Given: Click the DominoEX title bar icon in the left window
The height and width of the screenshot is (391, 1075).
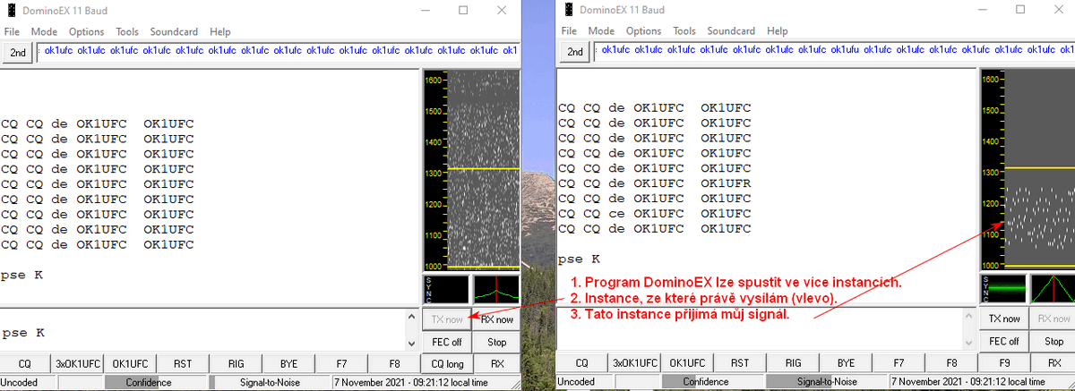Looking at the screenshot, I should coord(10,11).
